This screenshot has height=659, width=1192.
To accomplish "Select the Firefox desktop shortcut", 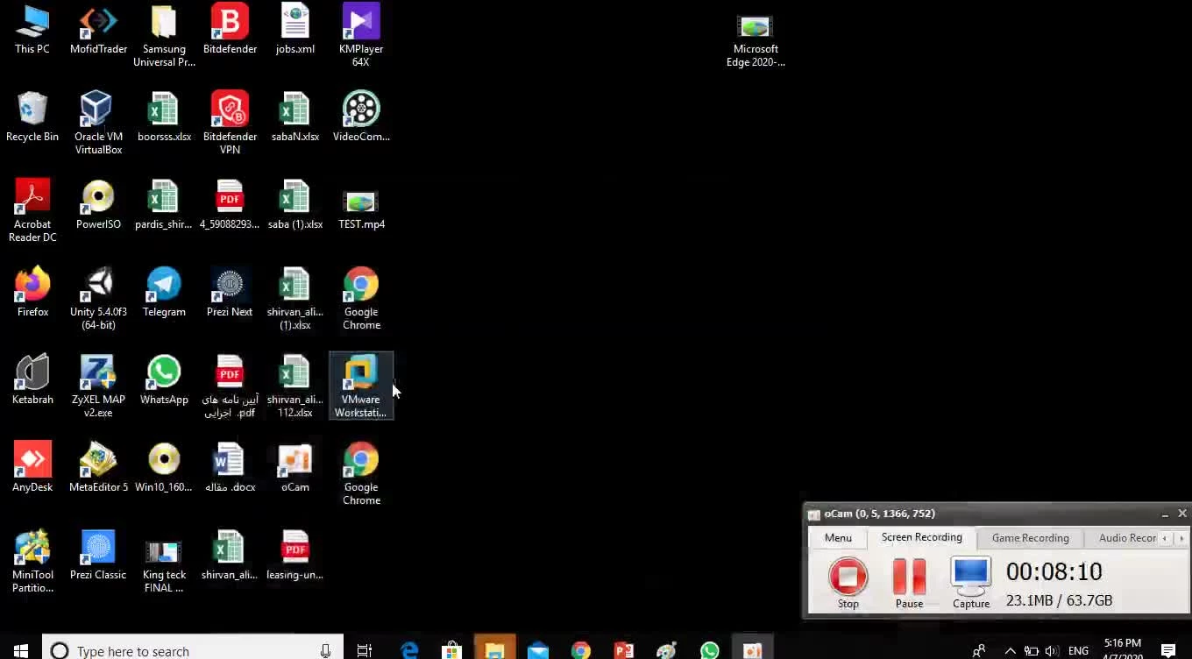I will pos(32,293).
